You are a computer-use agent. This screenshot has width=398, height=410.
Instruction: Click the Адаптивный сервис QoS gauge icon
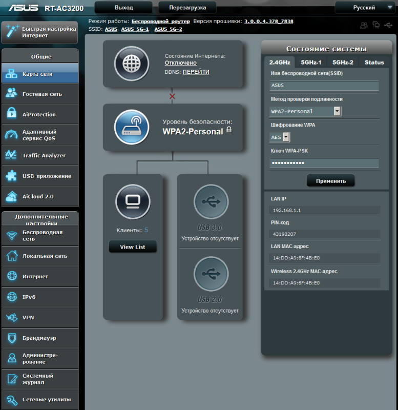[x=11, y=134]
